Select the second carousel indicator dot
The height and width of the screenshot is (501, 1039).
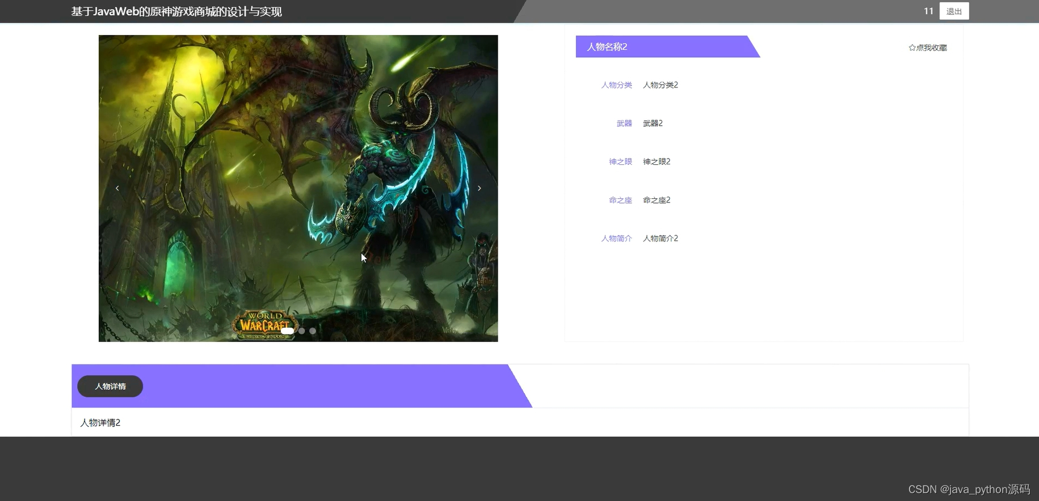click(x=302, y=331)
